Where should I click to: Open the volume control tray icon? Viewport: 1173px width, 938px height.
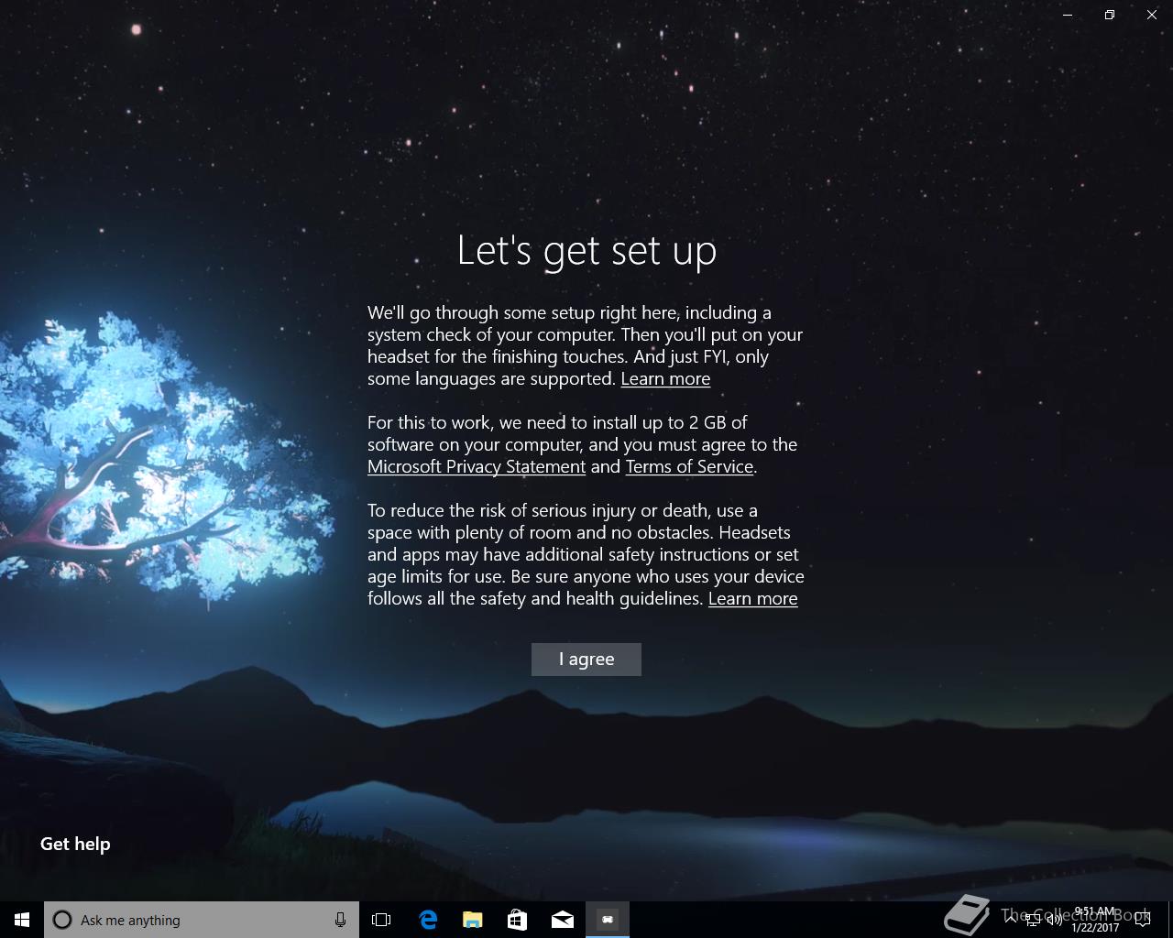tap(1055, 921)
